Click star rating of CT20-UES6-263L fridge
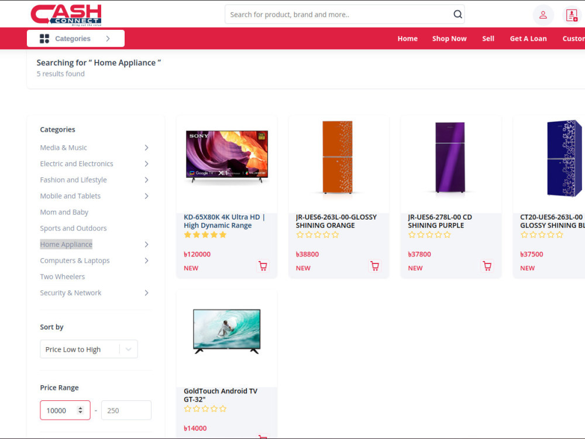Screen dimensions: 585x439 (x=542, y=235)
